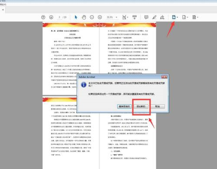
Task: Click 替换现有的 button in dialog
Action: pos(125,106)
